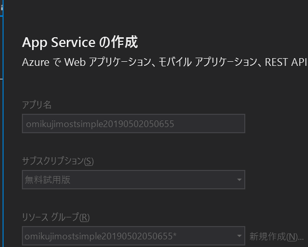This screenshot has width=308, height=247.
Task: Click the Azure で Web アプリケーション description text
Action: tap(165, 62)
